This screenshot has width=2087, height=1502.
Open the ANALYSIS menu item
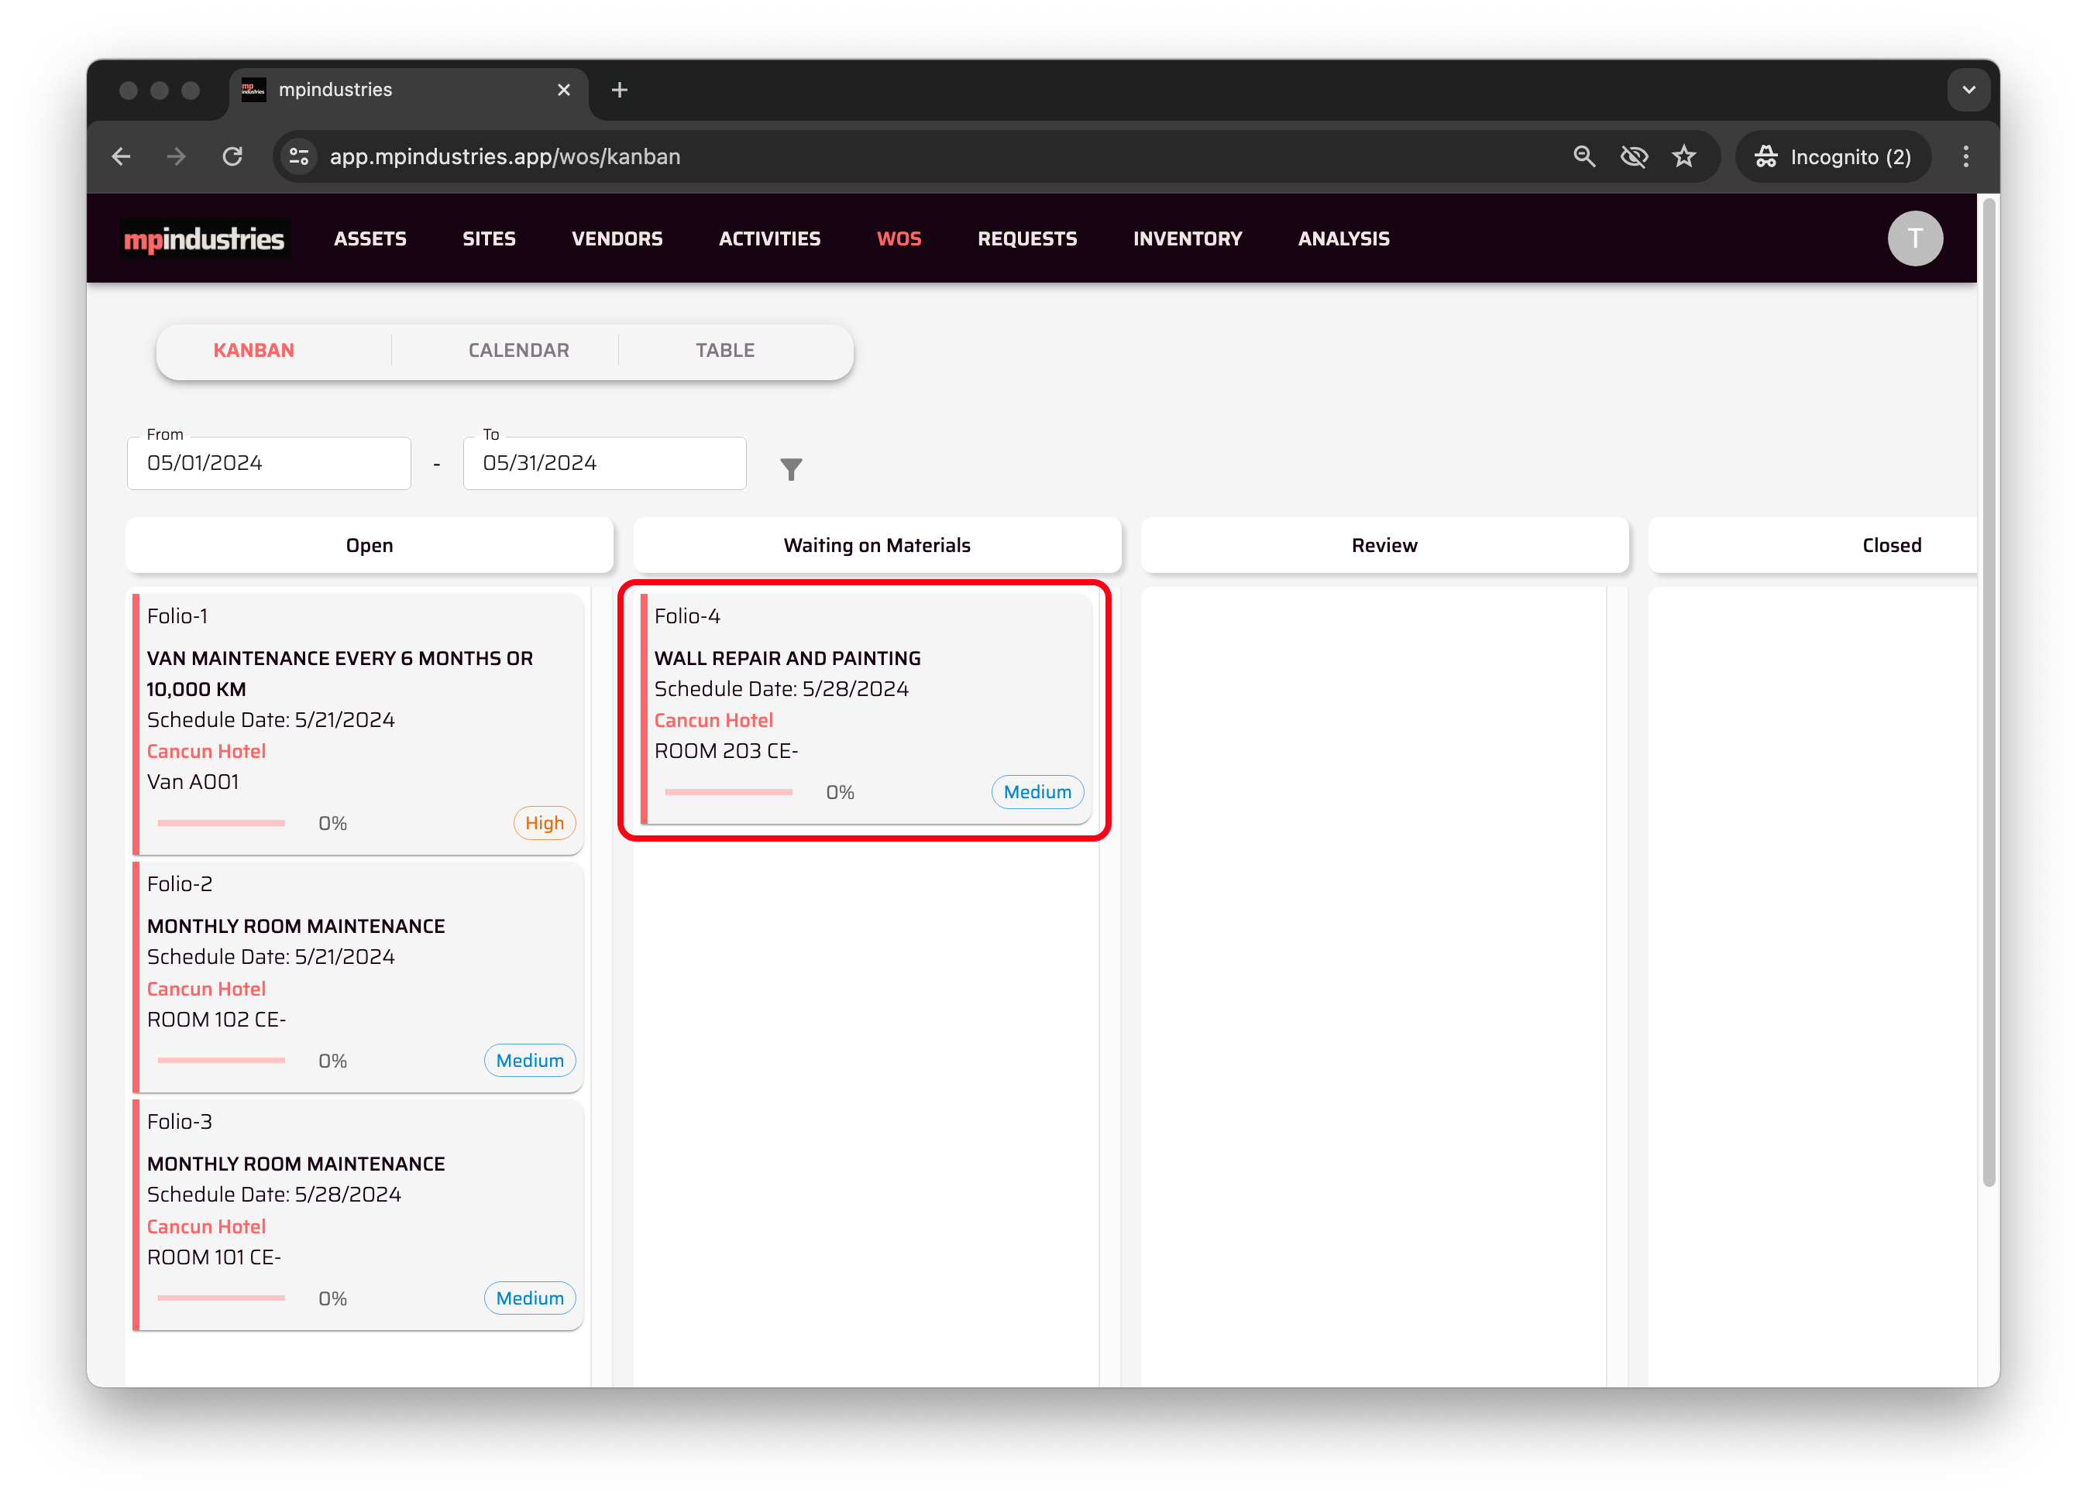click(x=1343, y=239)
